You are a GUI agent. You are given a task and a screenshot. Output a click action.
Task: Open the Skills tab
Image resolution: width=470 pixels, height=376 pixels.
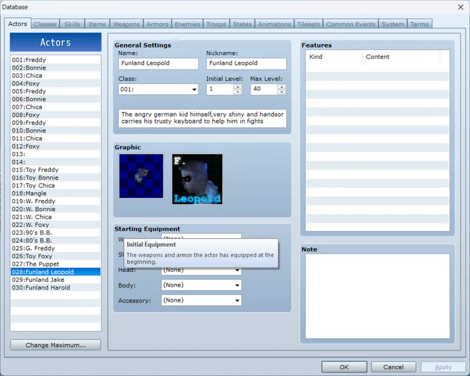72,24
